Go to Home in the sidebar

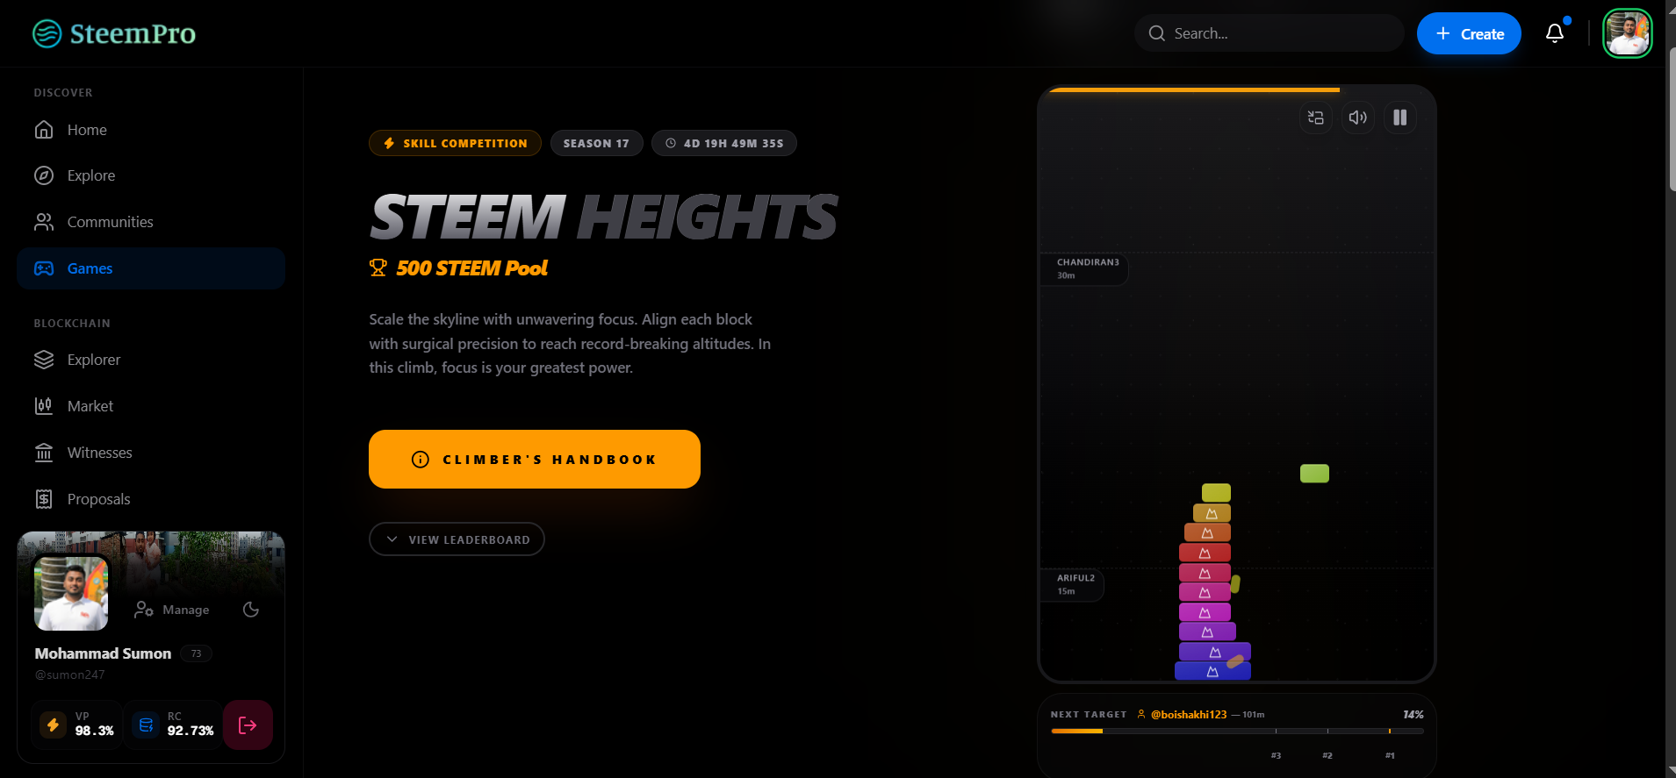tap(151, 130)
